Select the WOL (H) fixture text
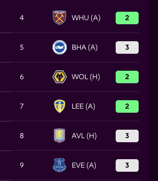Viewport: 158px width, 181px height. tap(86, 77)
